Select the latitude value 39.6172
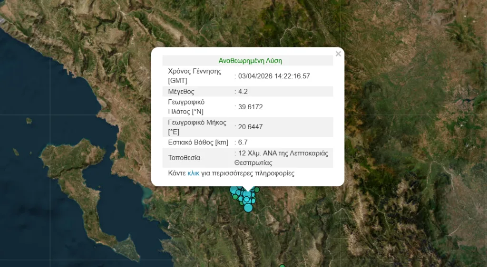This screenshot has width=487, height=267. click(250, 107)
